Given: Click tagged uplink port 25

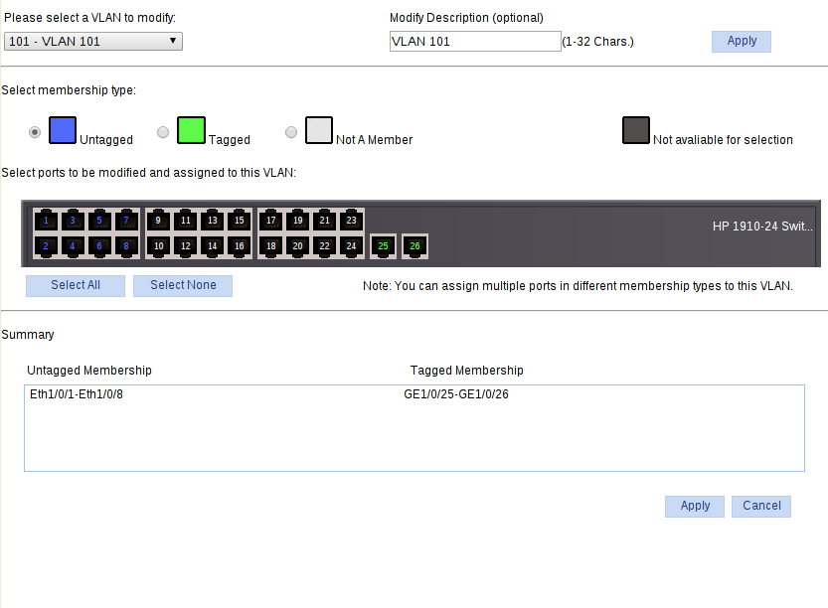Looking at the screenshot, I should tap(384, 246).
